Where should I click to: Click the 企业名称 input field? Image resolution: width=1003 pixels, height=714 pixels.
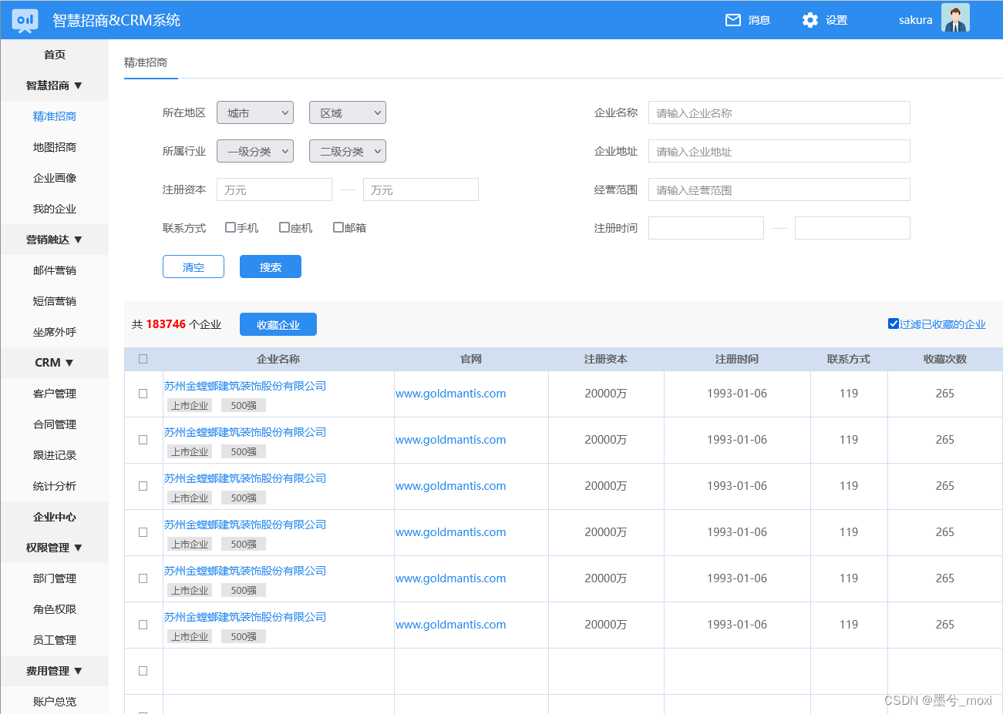pyautogui.click(x=779, y=112)
